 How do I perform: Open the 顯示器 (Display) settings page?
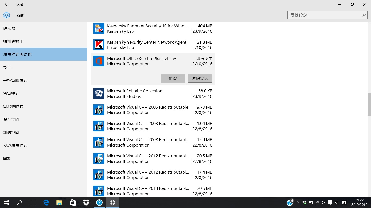coord(9,28)
